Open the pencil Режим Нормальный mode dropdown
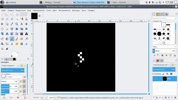This screenshot has width=178, height=100. [10, 66]
